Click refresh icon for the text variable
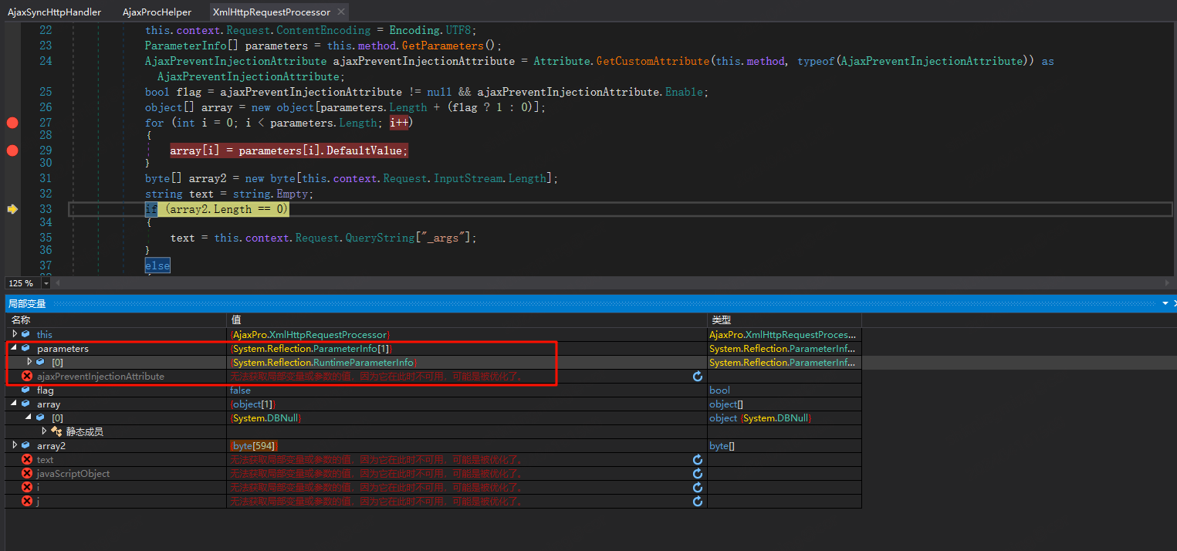 [x=698, y=460]
